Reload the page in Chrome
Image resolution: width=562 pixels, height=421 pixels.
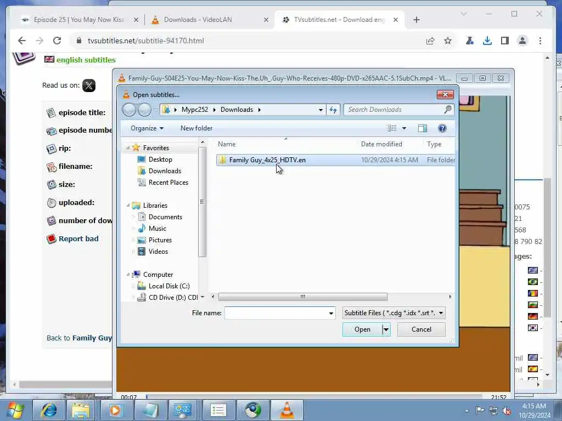[57, 41]
